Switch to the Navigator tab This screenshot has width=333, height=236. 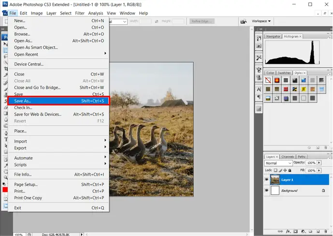273,36
